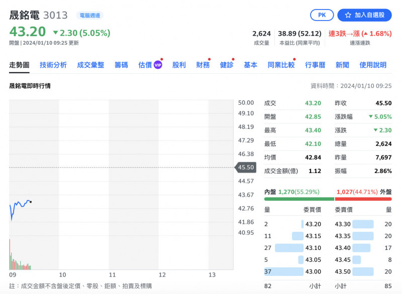Select the highlighted 37 volume at 43.00
The width and height of the screenshot is (402, 294).
coord(268,271)
